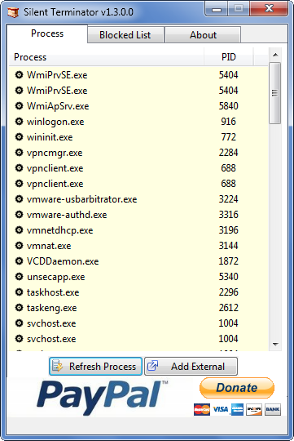The image size is (294, 441).
Task: Click the Add External button
Action: (191, 367)
